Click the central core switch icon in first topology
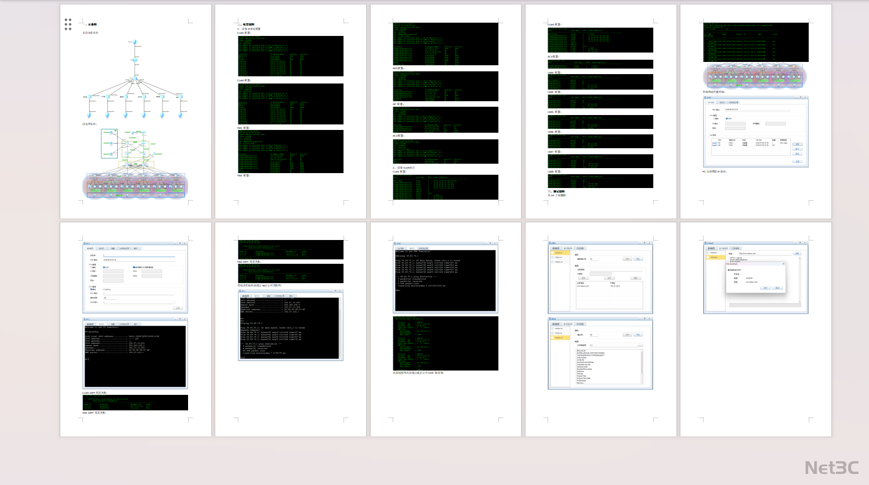This screenshot has height=485, width=869. pos(135,79)
